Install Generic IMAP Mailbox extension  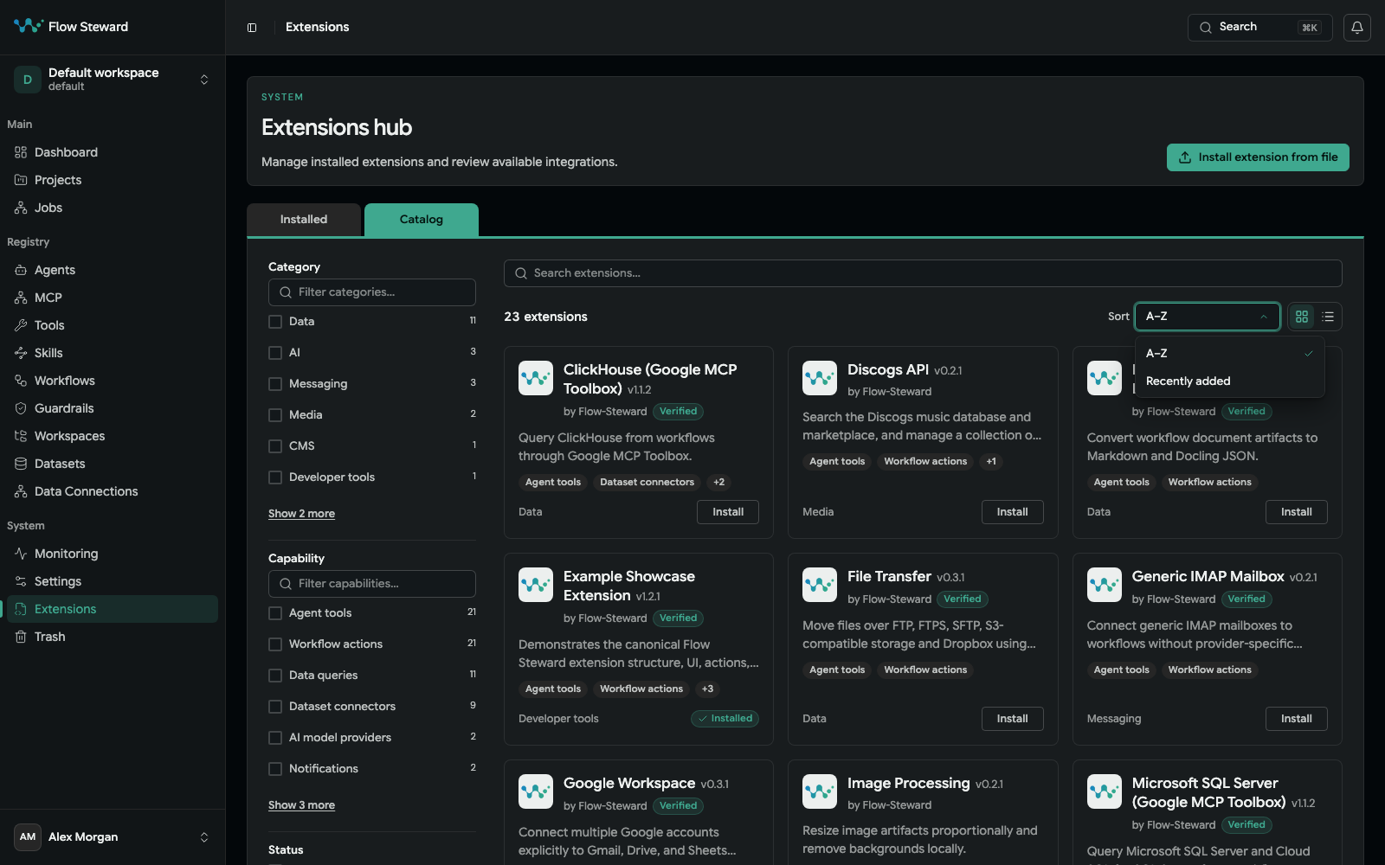point(1296,719)
